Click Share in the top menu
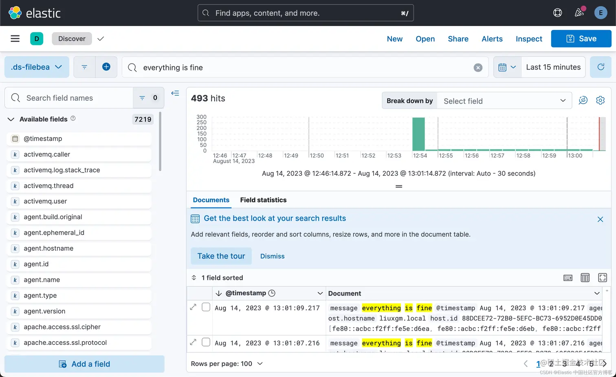The image size is (616, 377). pyautogui.click(x=458, y=39)
